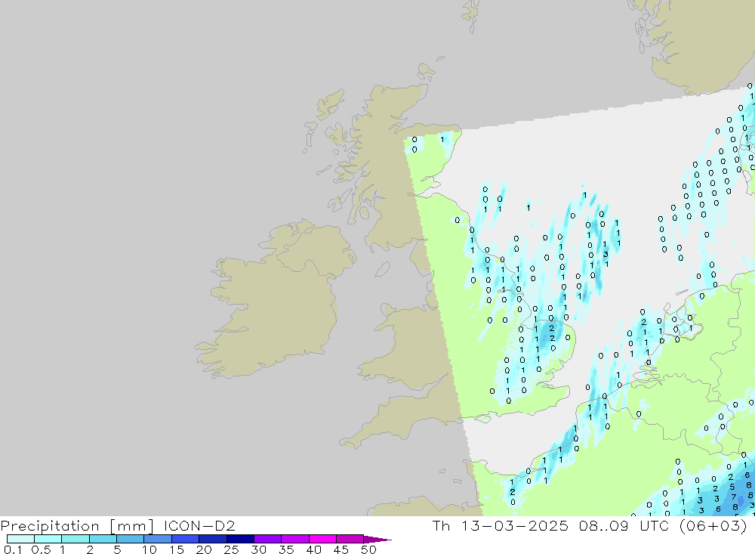Click the 'Th 13-03-2025' date text
Image resolution: width=755 pixels, height=554 pixels.
click(500, 525)
